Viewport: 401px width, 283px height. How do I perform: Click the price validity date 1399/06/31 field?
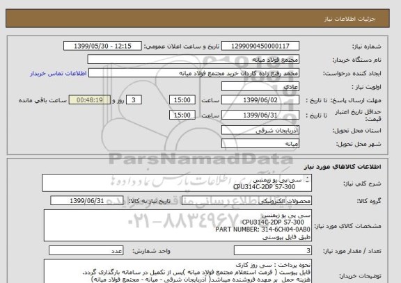click(260, 115)
